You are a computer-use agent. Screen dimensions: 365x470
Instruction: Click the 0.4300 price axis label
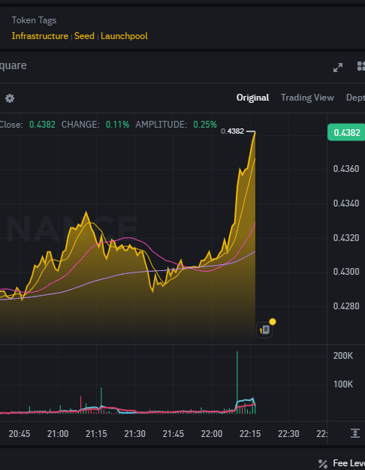346,272
